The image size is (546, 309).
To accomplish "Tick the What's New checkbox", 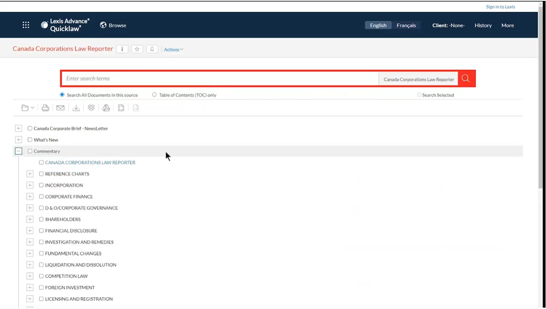I will [30, 140].
